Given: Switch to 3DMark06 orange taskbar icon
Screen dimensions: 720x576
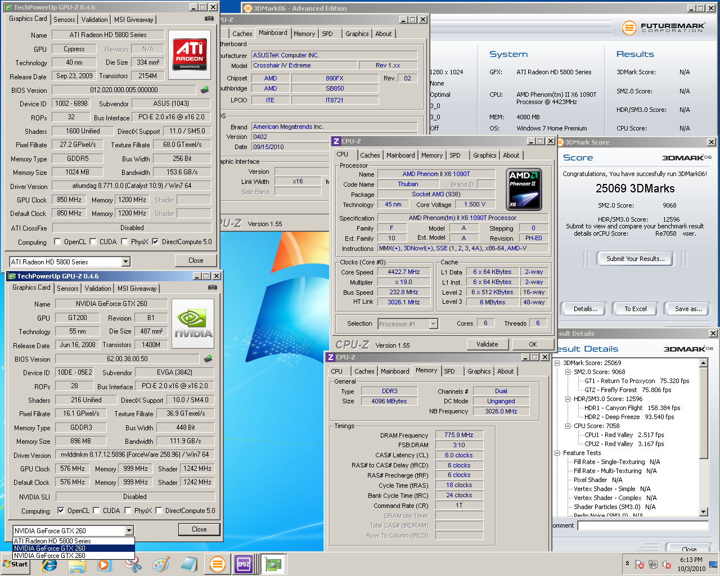Looking at the screenshot, I should pyautogui.click(x=217, y=564).
